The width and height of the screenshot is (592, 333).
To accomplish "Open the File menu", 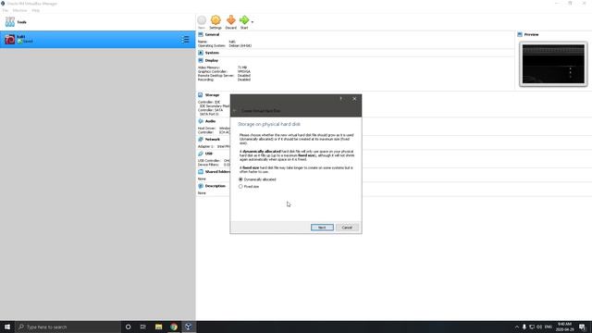I will click(x=6, y=10).
